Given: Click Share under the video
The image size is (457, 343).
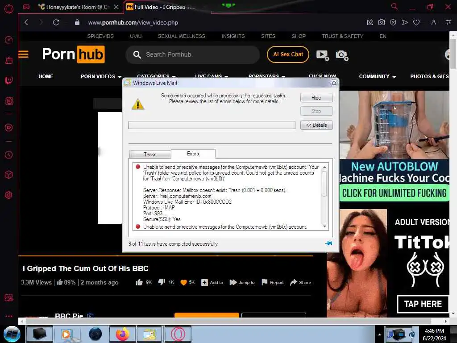Looking at the screenshot, I should [300, 282].
